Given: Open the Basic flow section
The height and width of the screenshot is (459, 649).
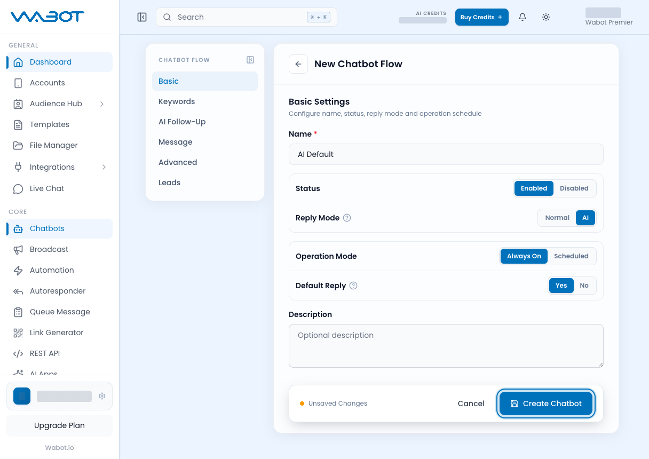Looking at the screenshot, I should tap(205, 81).
